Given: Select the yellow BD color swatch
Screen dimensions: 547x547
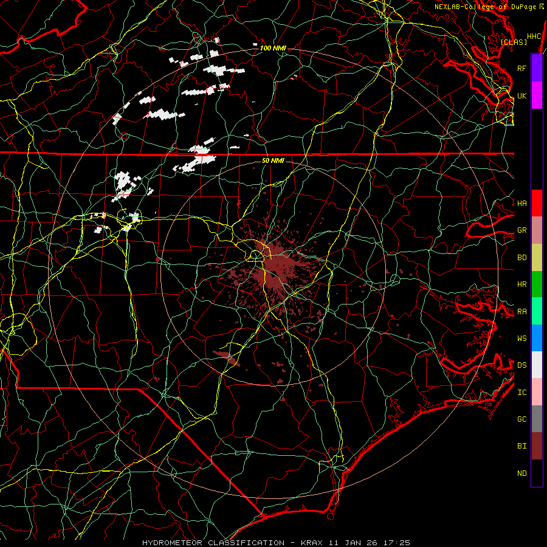Looking at the screenshot, I should pyautogui.click(x=537, y=258).
